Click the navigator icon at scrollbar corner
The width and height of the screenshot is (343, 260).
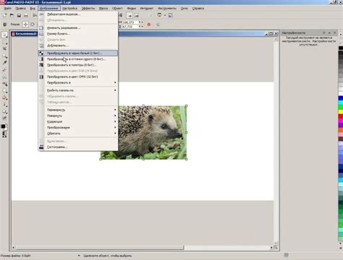pyautogui.click(x=276, y=248)
